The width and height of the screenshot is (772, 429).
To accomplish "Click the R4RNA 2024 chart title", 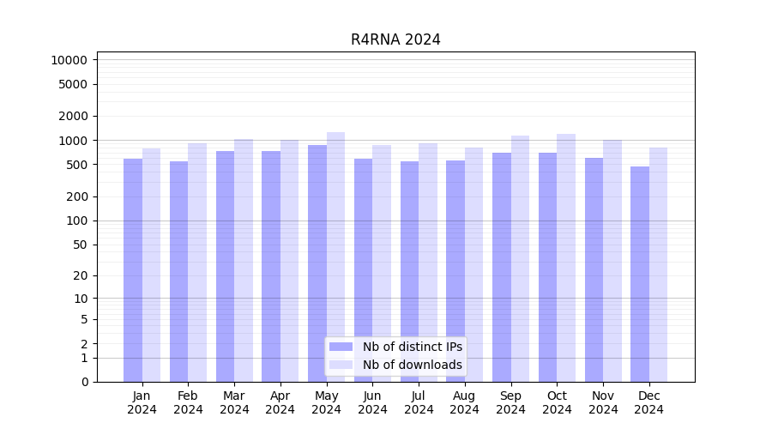I will coord(395,39).
